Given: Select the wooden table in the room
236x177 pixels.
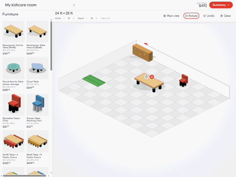Looking at the screenshot, I should [149, 82].
